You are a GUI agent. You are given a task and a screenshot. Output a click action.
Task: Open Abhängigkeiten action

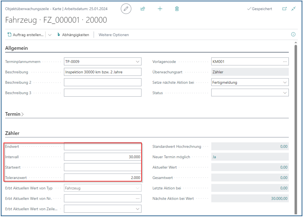tap(73, 35)
